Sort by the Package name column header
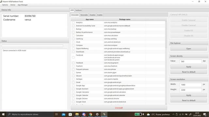209x117 pixels. click(x=125, y=19)
